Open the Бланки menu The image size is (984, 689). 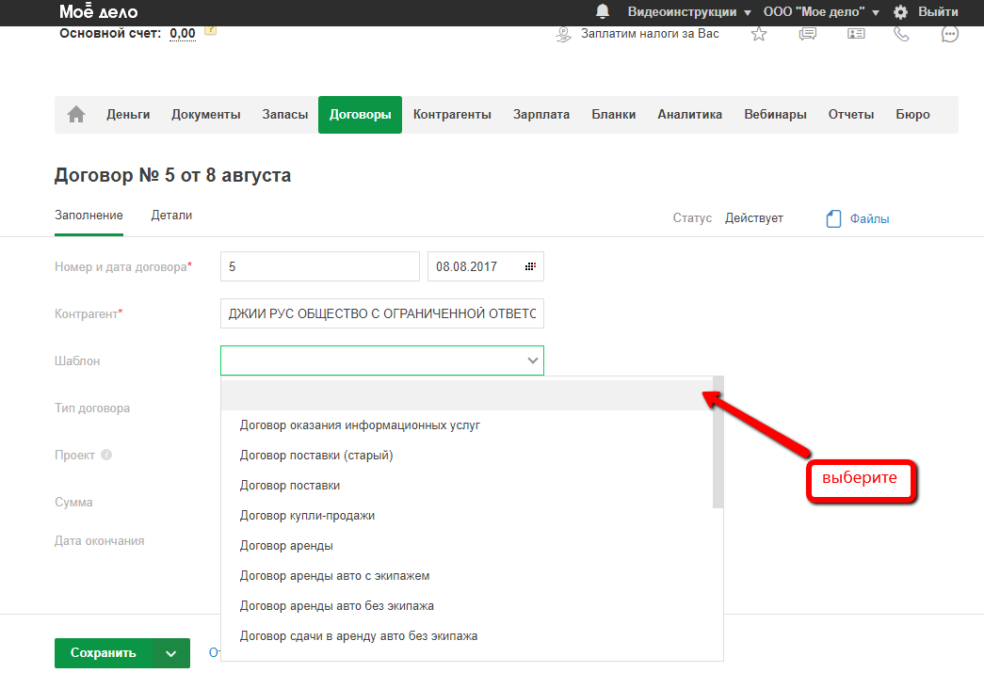point(613,114)
